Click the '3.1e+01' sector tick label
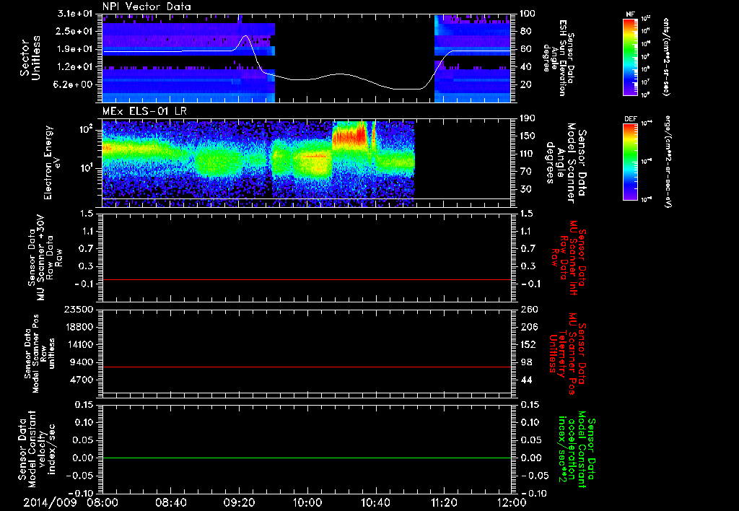Screen dimensions: 739x511 click(75, 14)
